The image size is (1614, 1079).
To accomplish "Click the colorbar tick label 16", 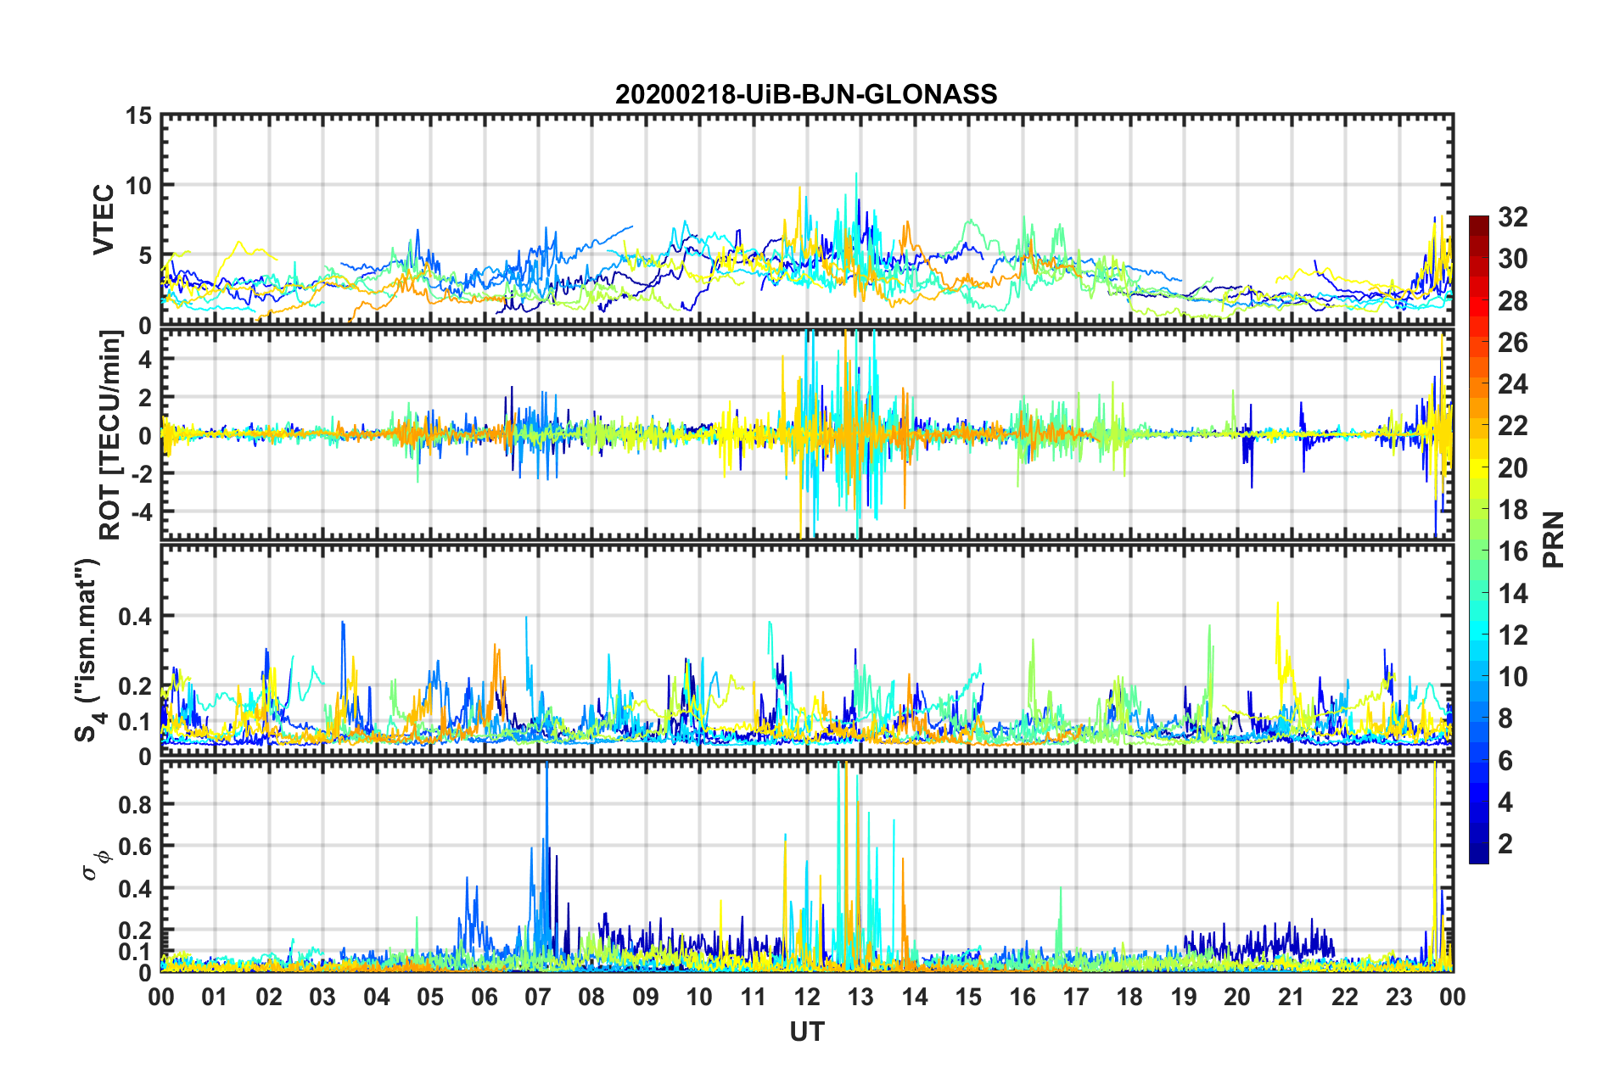I will (1513, 551).
